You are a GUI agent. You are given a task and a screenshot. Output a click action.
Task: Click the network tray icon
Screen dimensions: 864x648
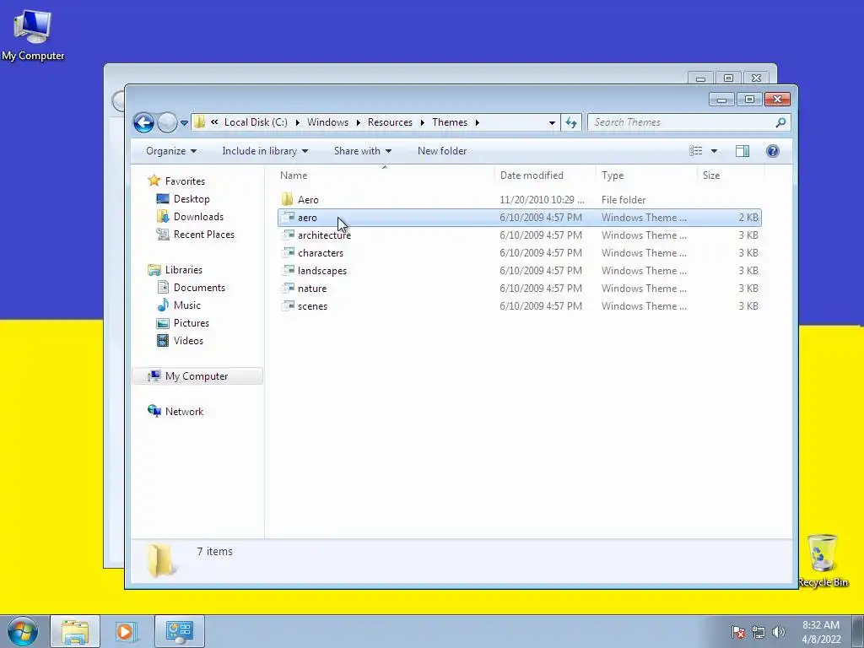coord(759,632)
